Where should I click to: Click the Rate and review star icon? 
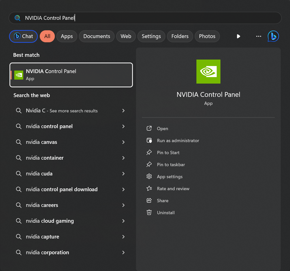149,188
